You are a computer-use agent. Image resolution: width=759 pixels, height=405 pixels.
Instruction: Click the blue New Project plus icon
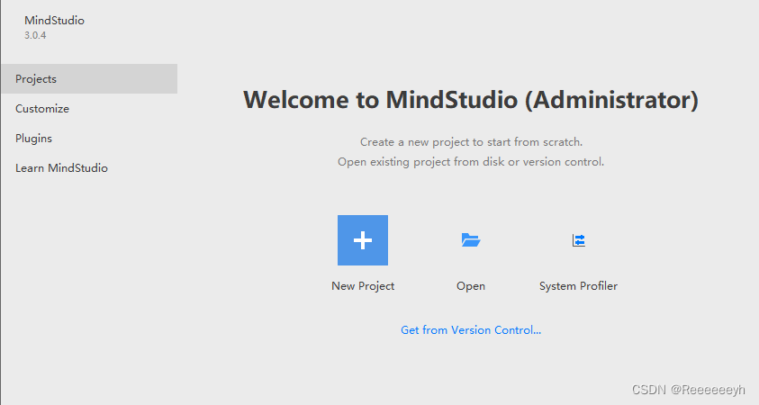click(363, 240)
